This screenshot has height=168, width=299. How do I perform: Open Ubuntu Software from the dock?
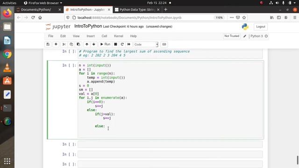coord(7,81)
